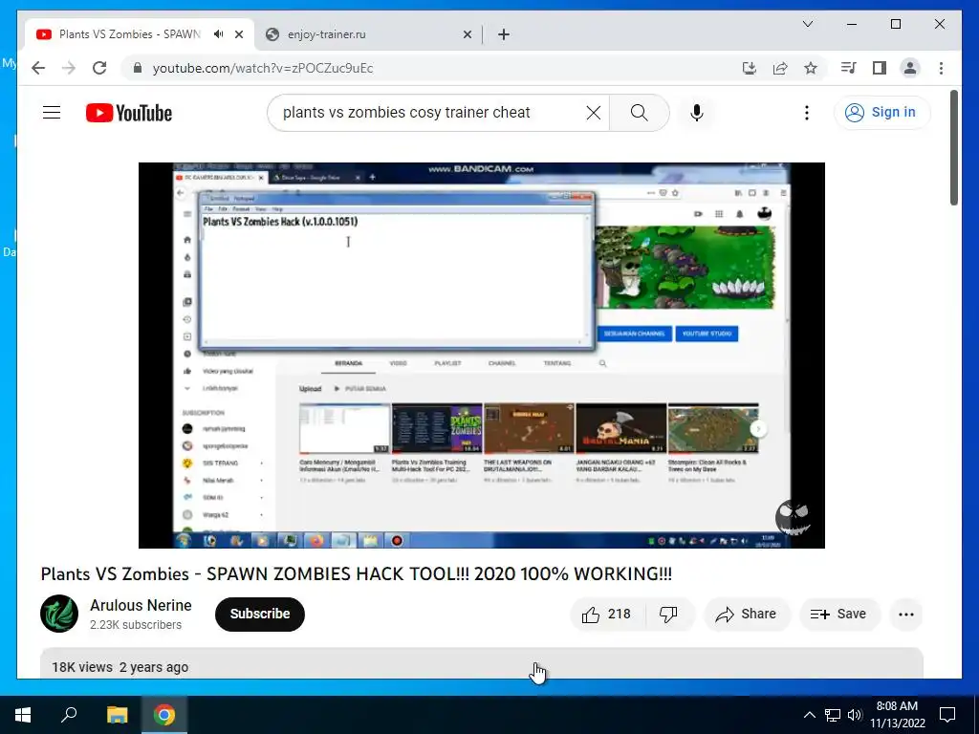This screenshot has height=734, width=979.
Task: Open the Windows Start menu
Action: point(23,715)
